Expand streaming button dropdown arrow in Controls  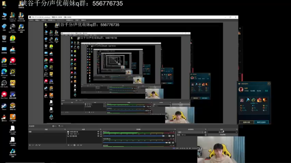click(x=236, y=132)
